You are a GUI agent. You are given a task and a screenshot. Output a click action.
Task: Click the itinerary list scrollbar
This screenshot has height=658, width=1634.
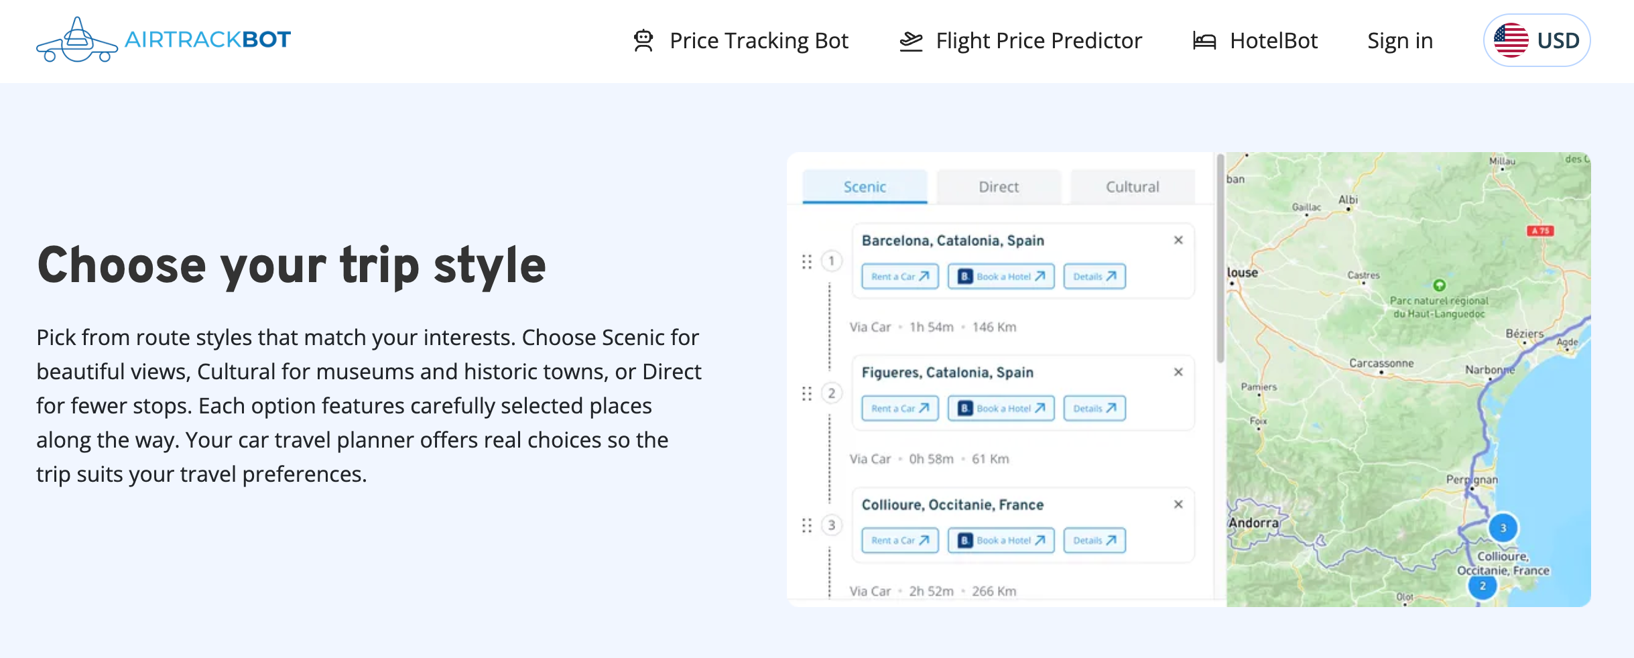pos(1220,261)
